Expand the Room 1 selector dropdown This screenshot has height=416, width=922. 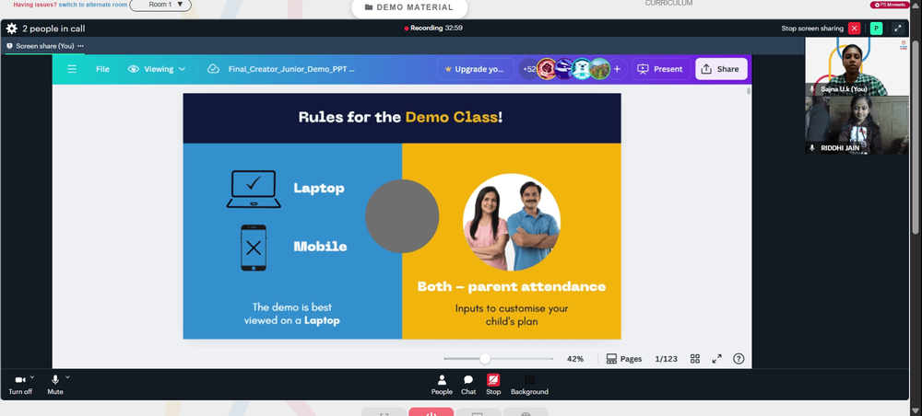pyautogui.click(x=160, y=5)
